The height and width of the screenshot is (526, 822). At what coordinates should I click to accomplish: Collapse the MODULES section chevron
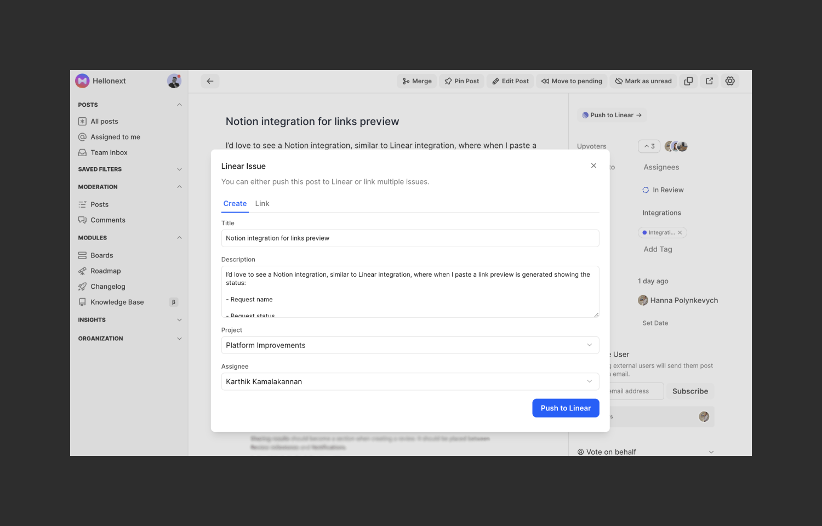(x=179, y=238)
